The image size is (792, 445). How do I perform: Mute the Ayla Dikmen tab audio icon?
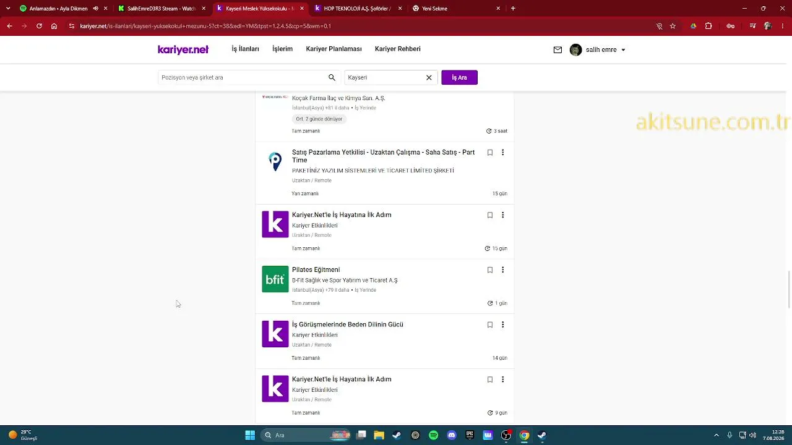click(95, 9)
